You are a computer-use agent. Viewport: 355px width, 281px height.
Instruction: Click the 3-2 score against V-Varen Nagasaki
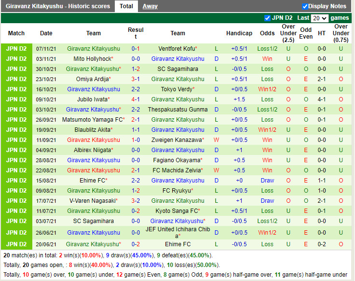pyautogui.click(x=136, y=201)
